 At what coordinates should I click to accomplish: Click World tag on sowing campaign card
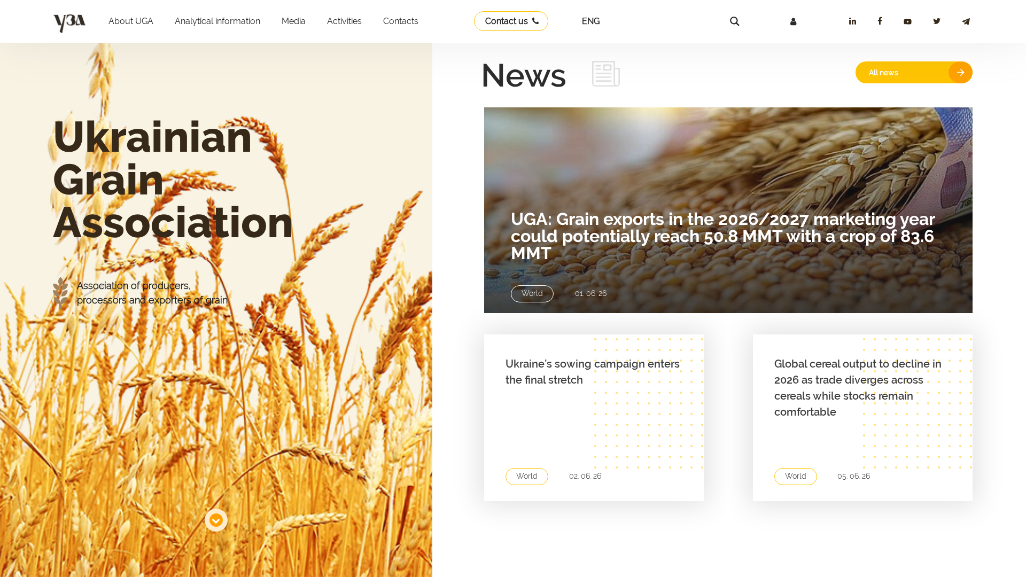point(527,477)
